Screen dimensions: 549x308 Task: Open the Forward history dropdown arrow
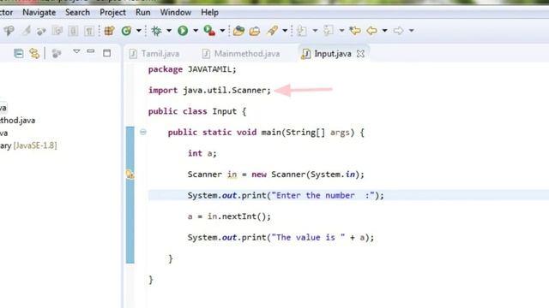click(412, 31)
